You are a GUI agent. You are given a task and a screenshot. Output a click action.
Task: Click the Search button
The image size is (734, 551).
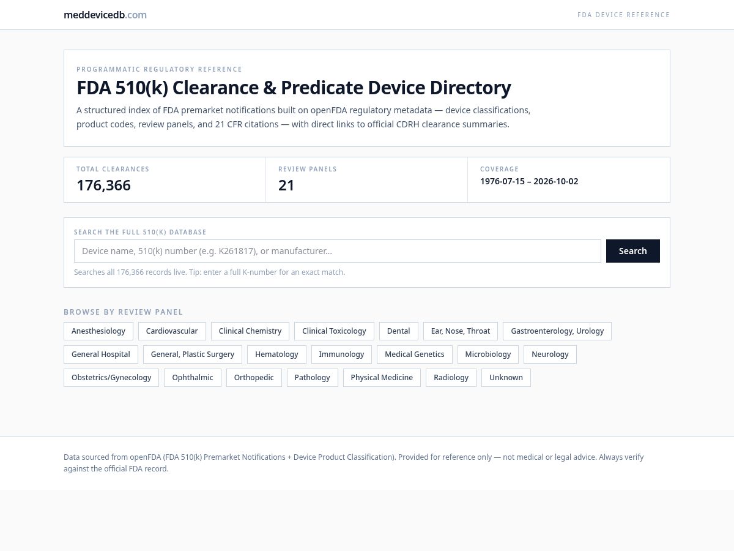[633, 251]
